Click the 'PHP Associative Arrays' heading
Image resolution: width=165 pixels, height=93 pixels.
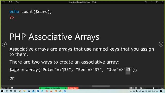[x=54, y=37]
